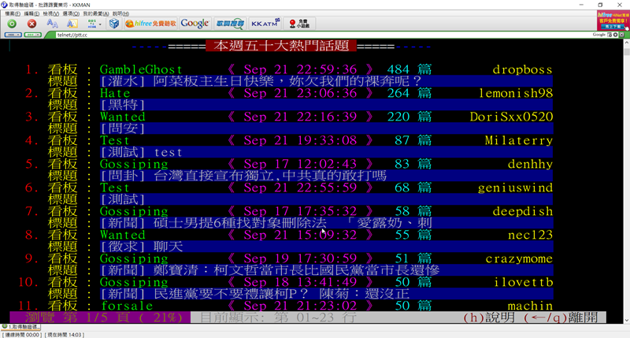The image size is (630, 338).
Task: Click the timestamp 'Sep 21 22:59:36'
Action: pos(300,69)
